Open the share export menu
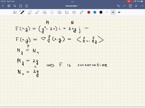This screenshot has width=145, height=108. pyautogui.click(x=27, y=6)
